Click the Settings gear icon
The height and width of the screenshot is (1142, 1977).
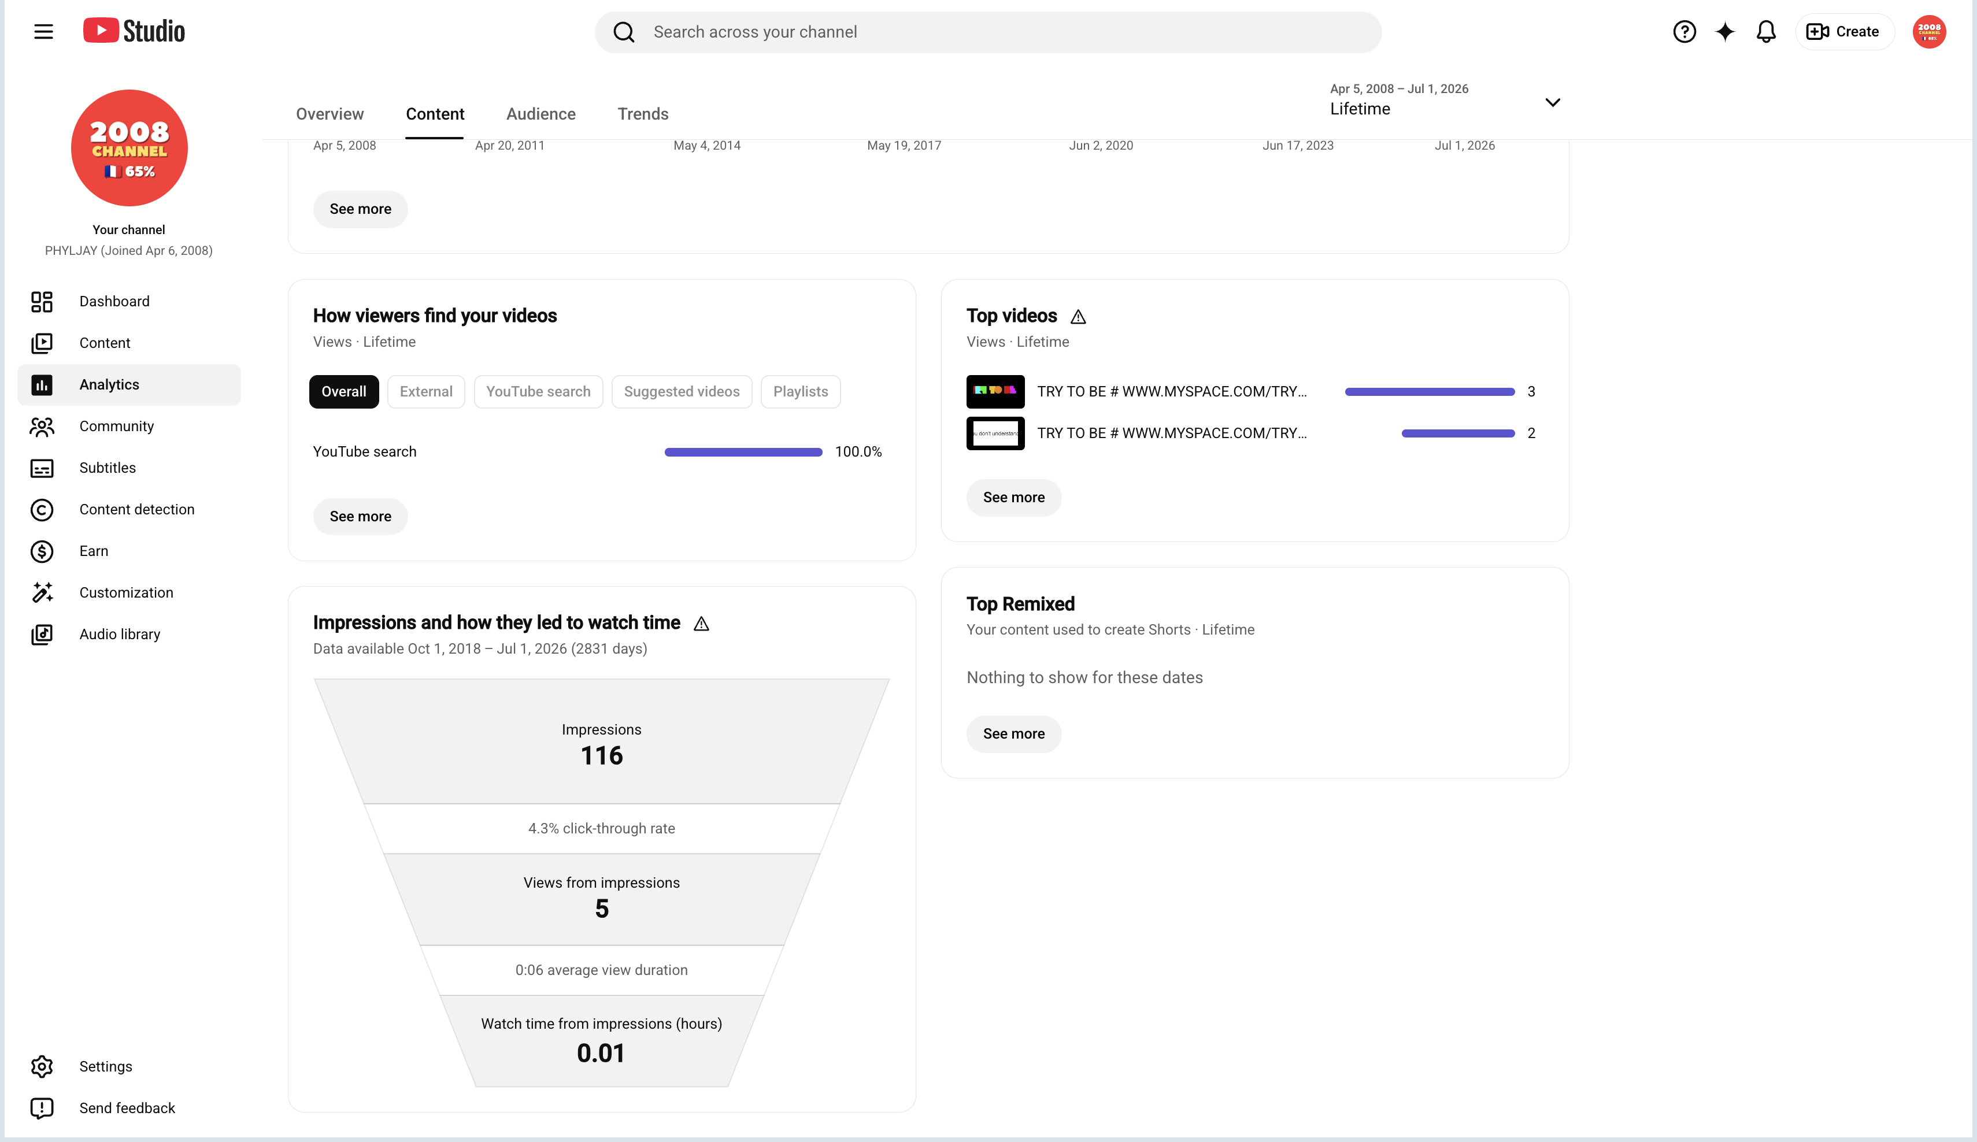pyautogui.click(x=42, y=1066)
